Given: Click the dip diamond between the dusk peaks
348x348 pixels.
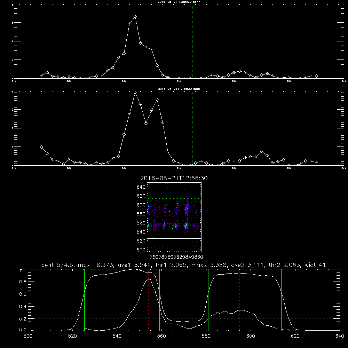Looking at the screenshot, I should (x=146, y=124).
